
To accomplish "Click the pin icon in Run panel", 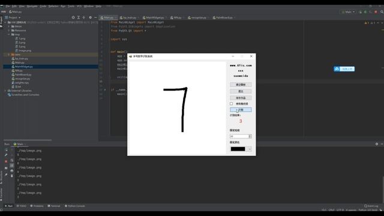I will coord(6,175).
